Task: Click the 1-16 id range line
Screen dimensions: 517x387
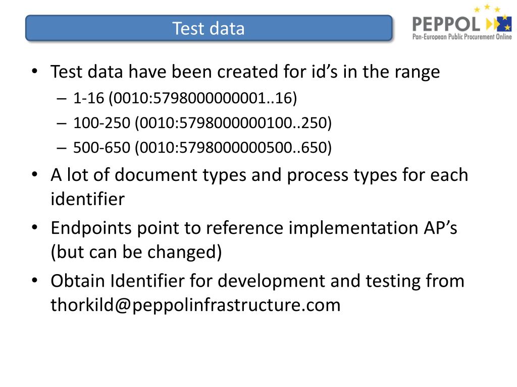Action: [177, 98]
